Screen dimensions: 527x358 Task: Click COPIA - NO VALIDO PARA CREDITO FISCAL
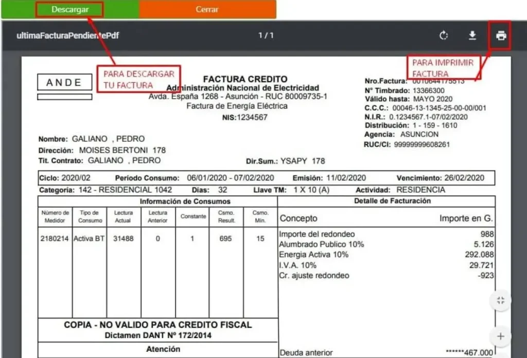(158, 325)
